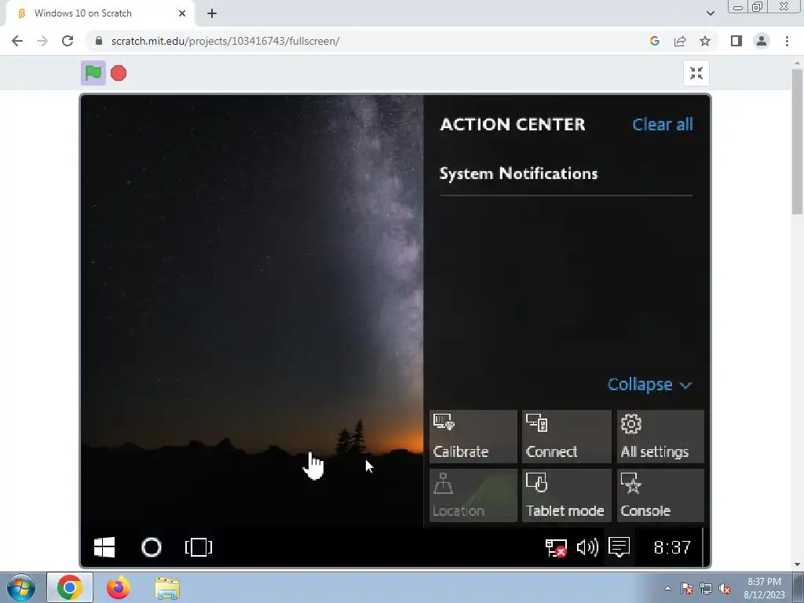
Task: Click the page vertical scrollbar thumb
Action: tap(797, 141)
